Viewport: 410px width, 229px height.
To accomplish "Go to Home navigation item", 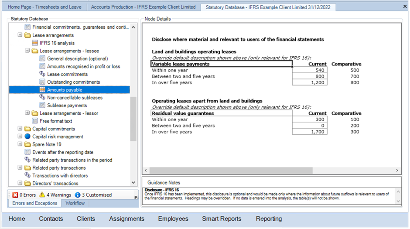I will (x=17, y=219).
